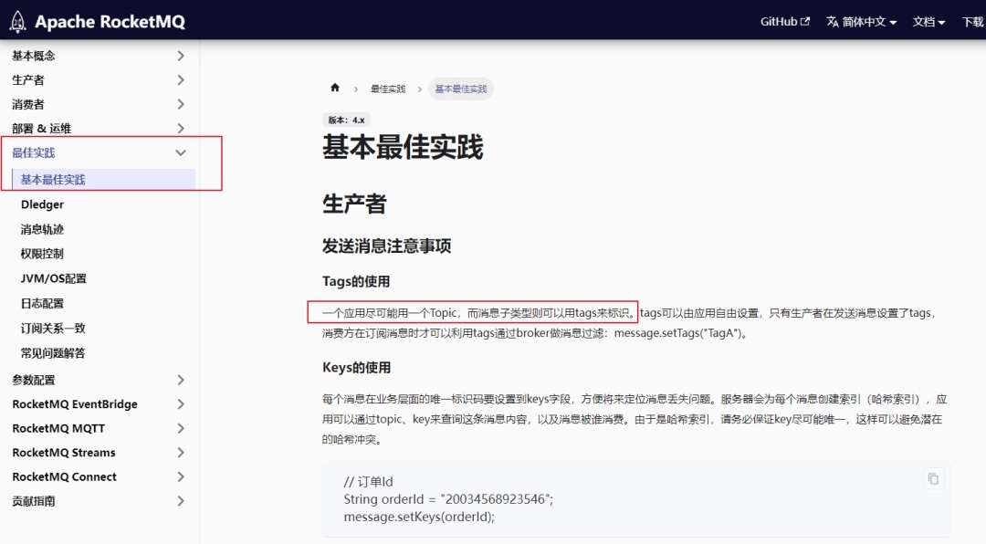Click the 基本最佳实践 page heading
The width and height of the screenshot is (986, 544).
click(403, 147)
